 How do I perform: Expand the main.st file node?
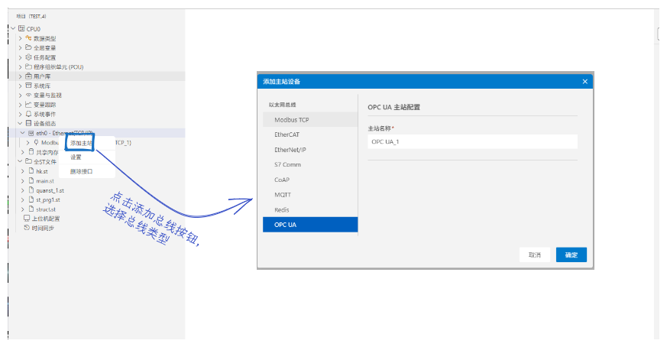tap(23, 180)
